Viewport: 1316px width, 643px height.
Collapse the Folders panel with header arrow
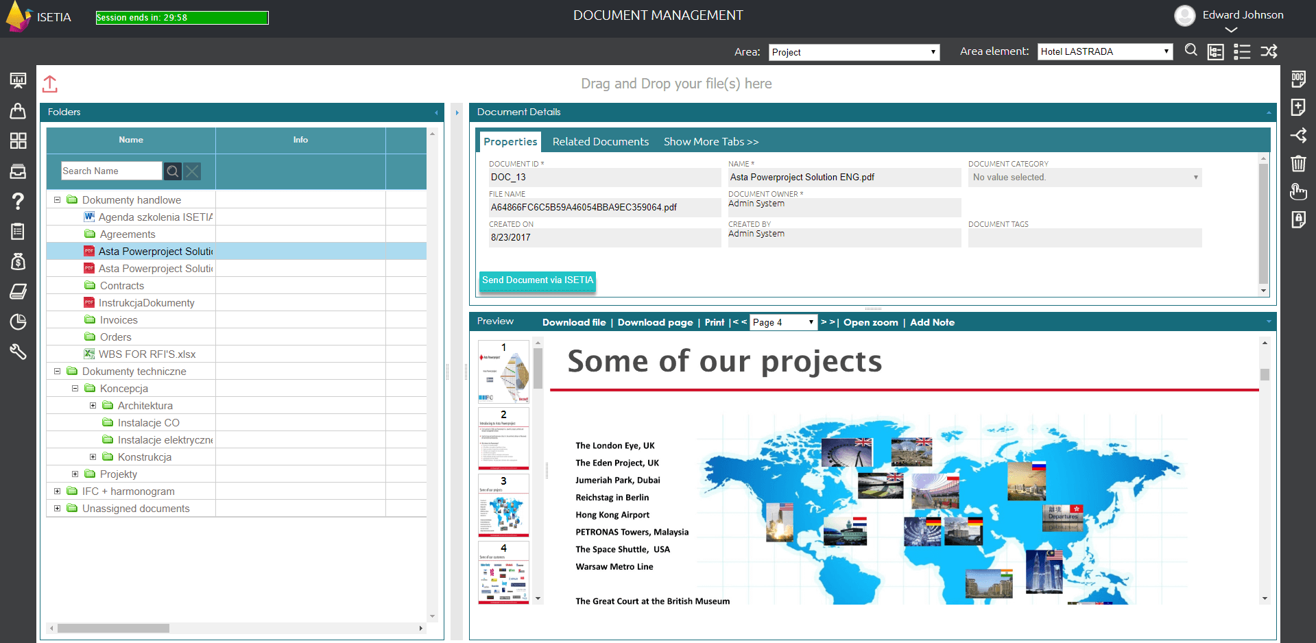[x=436, y=112]
